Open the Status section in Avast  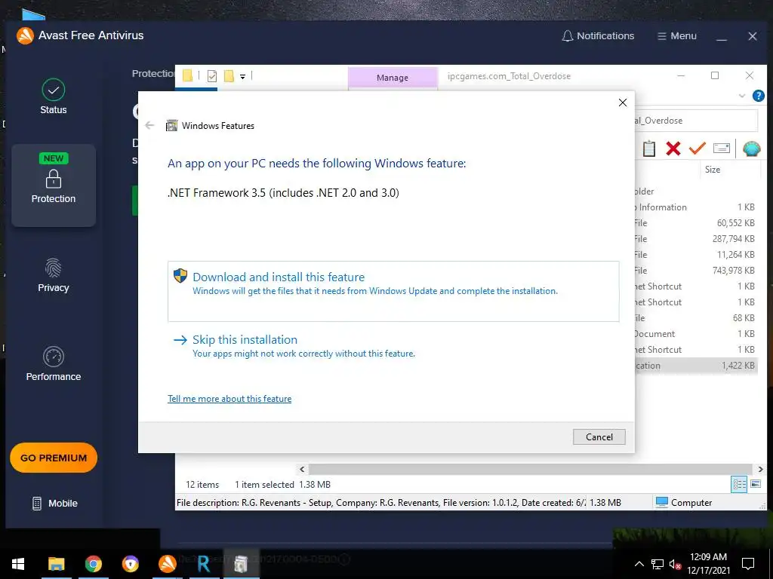[54, 97]
